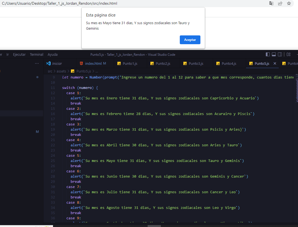Click the 'let' keyword on line 9

click(x=65, y=77)
